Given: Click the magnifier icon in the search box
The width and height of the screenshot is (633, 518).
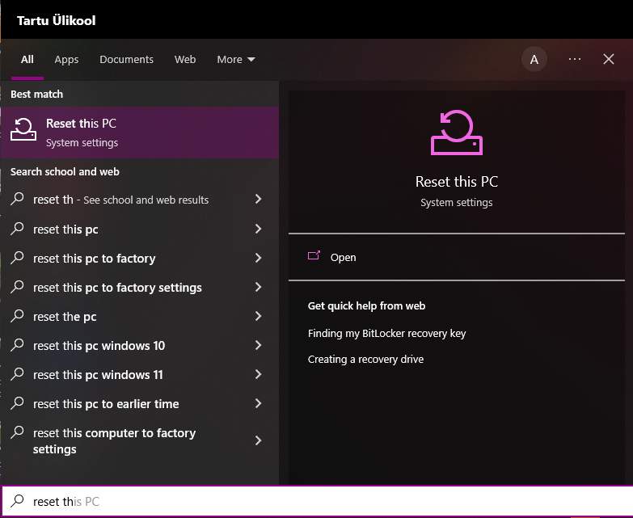Looking at the screenshot, I should click(x=17, y=501).
